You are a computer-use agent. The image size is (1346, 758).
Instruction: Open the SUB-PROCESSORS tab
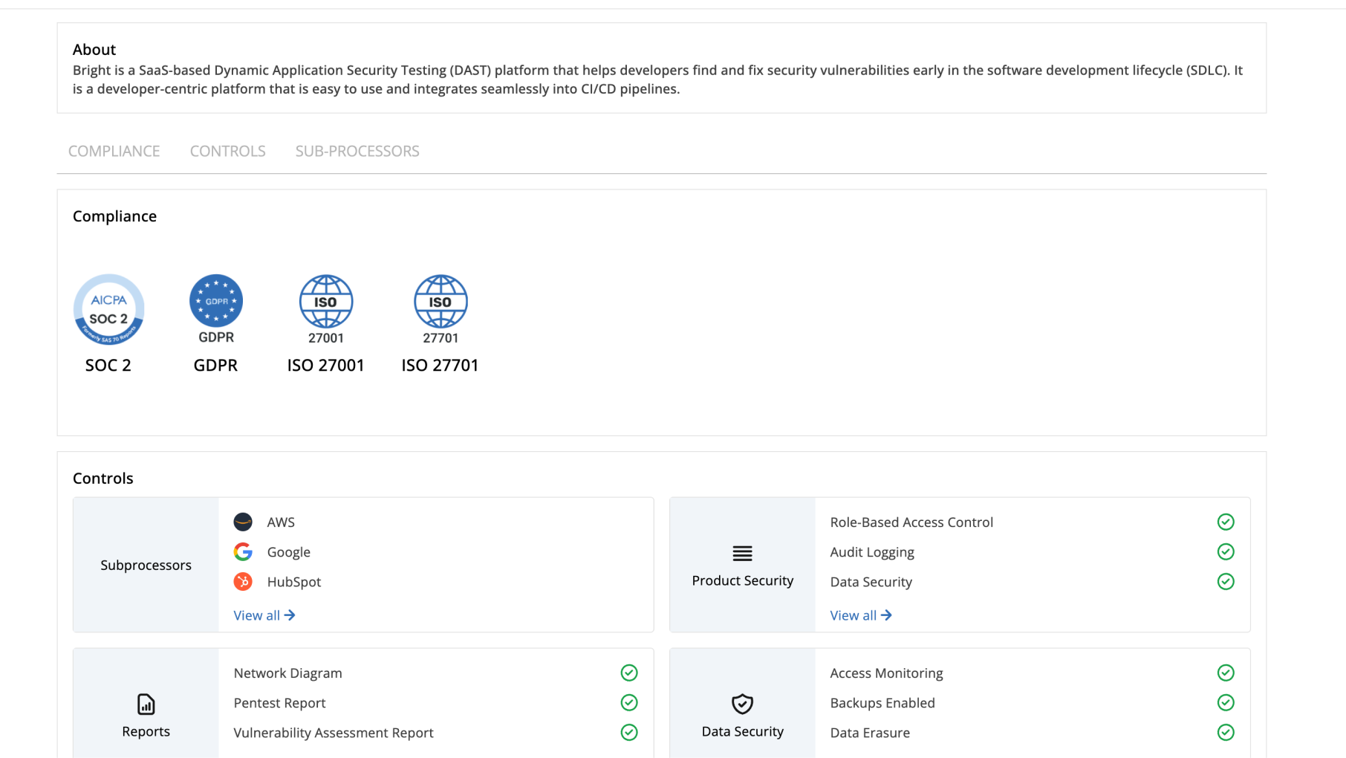pos(357,151)
